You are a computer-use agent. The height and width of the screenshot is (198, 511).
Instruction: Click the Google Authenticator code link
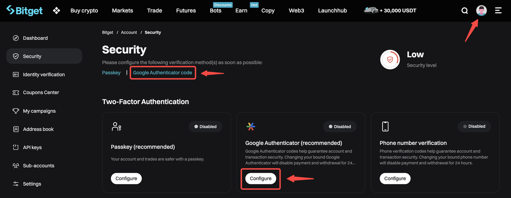pos(162,73)
